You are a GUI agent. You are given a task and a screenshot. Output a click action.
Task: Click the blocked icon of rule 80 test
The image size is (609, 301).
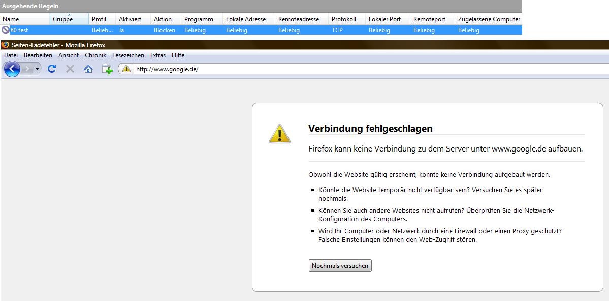click(x=5, y=30)
